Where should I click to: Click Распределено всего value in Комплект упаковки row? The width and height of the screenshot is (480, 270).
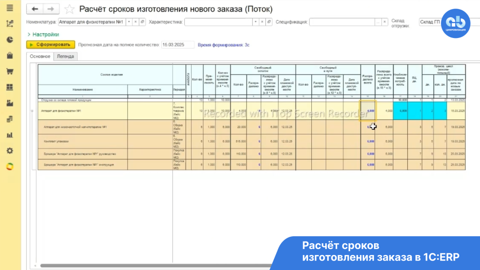pyautogui.click(x=368, y=142)
